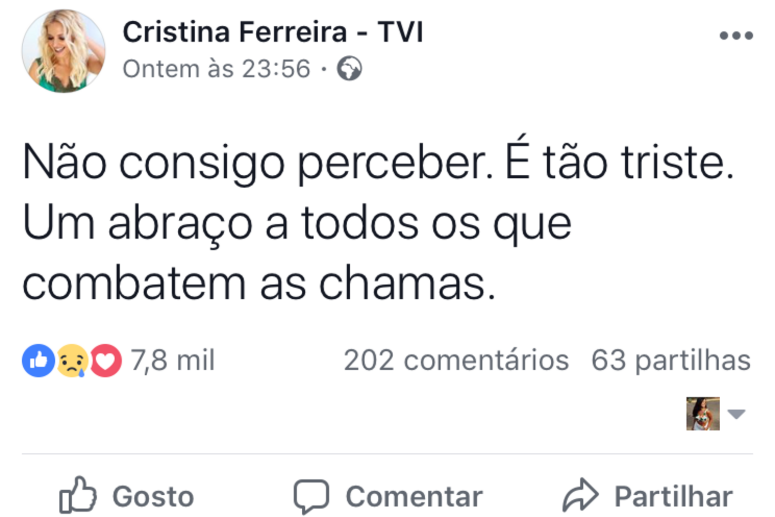Open the 202 comentários link
The image size is (775, 517).
[456, 360]
